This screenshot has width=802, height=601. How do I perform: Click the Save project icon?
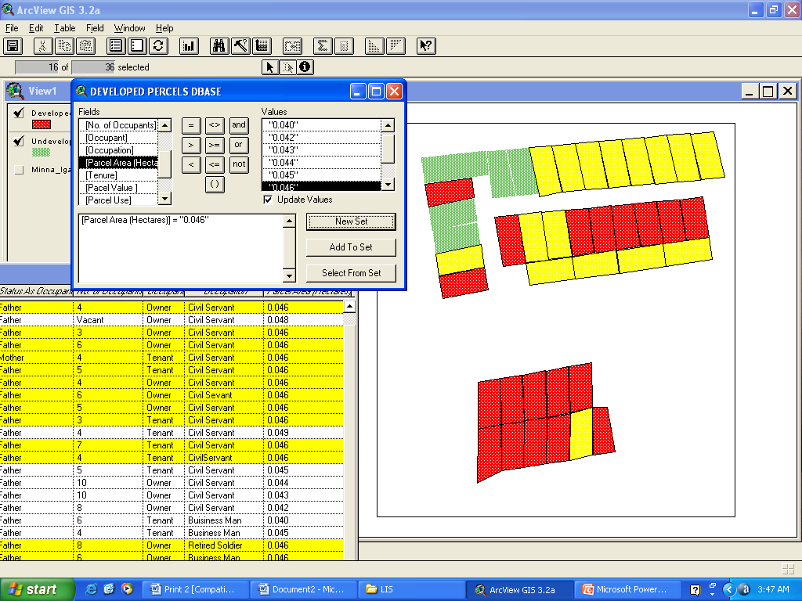click(x=13, y=45)
